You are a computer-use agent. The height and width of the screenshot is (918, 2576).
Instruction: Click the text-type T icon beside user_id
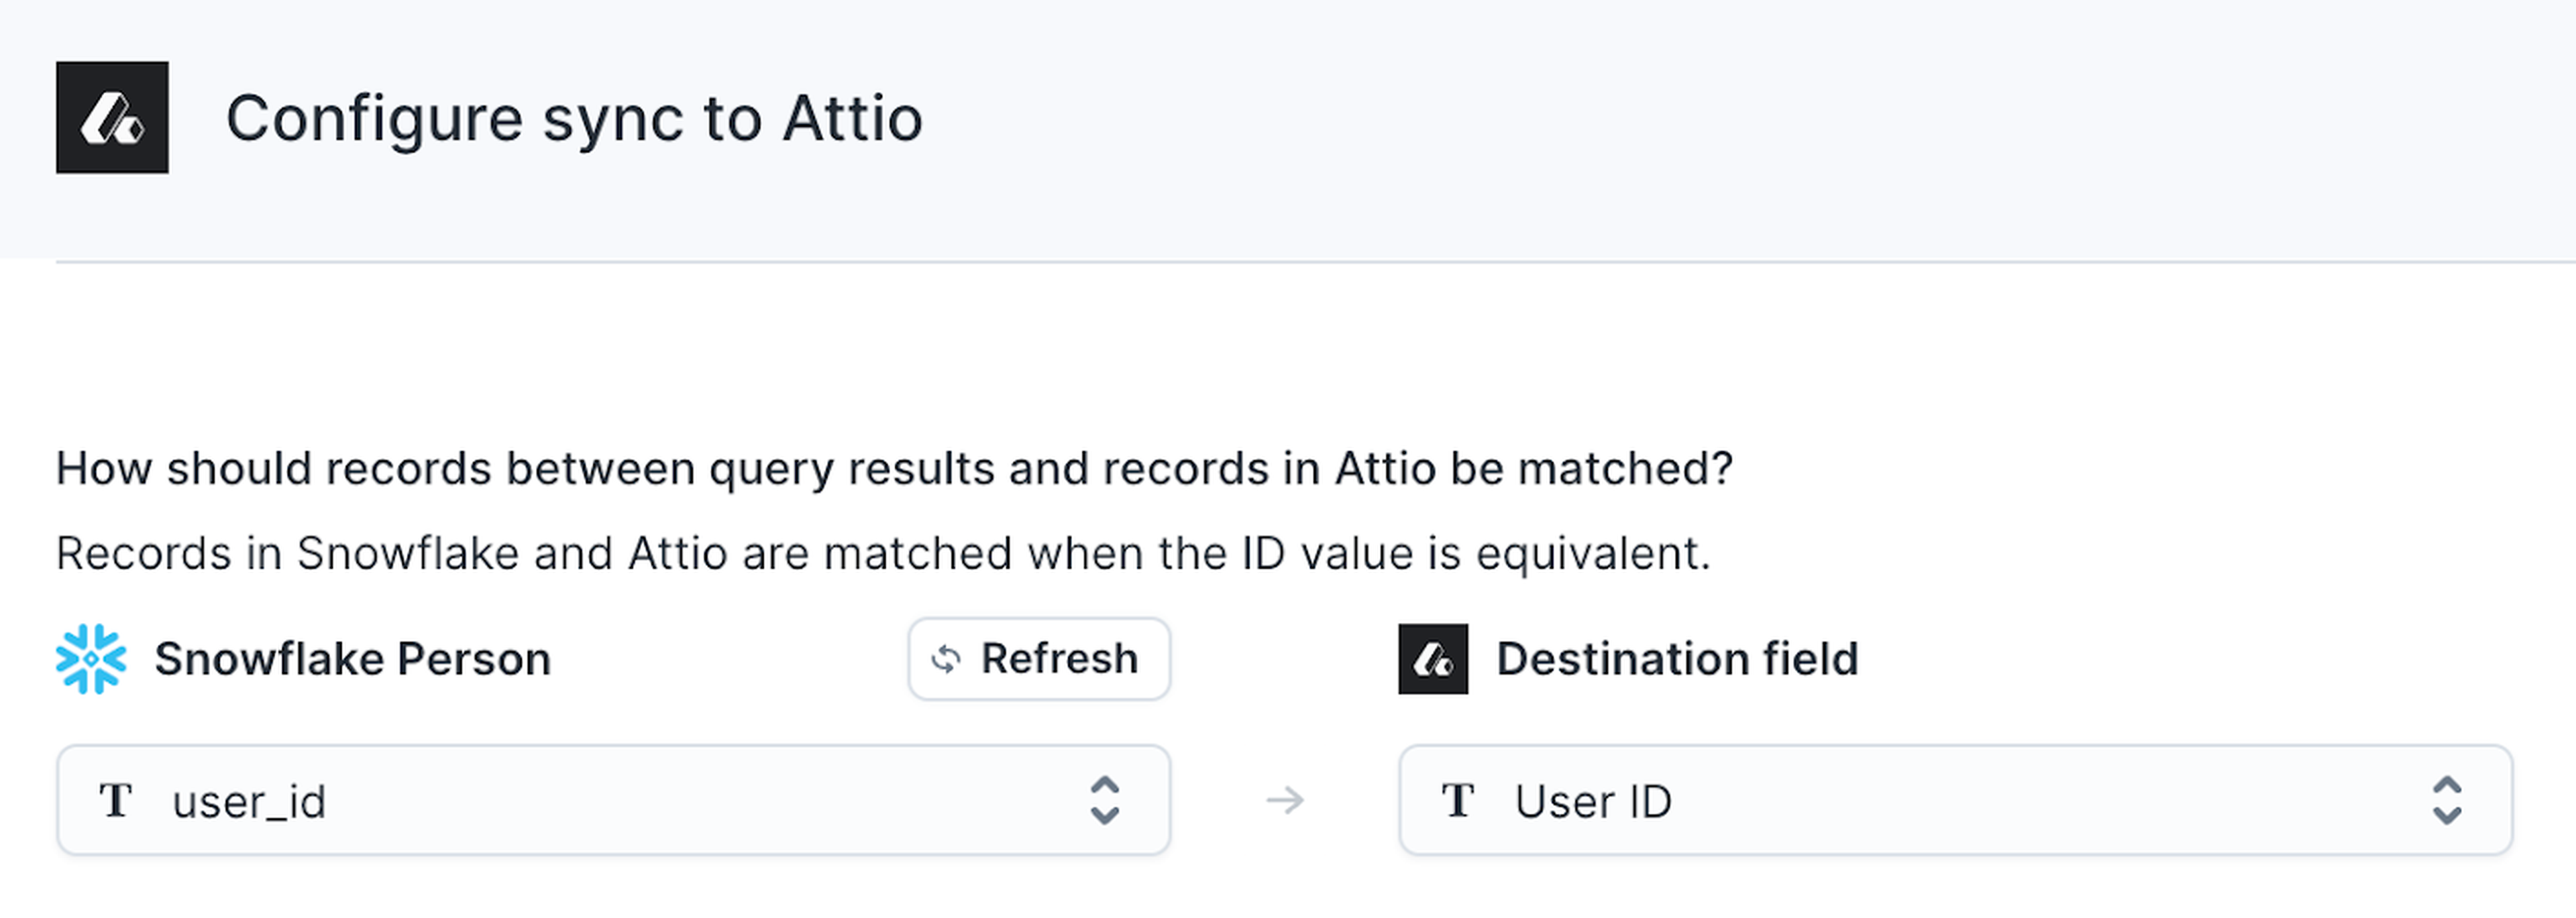(116, 800)
